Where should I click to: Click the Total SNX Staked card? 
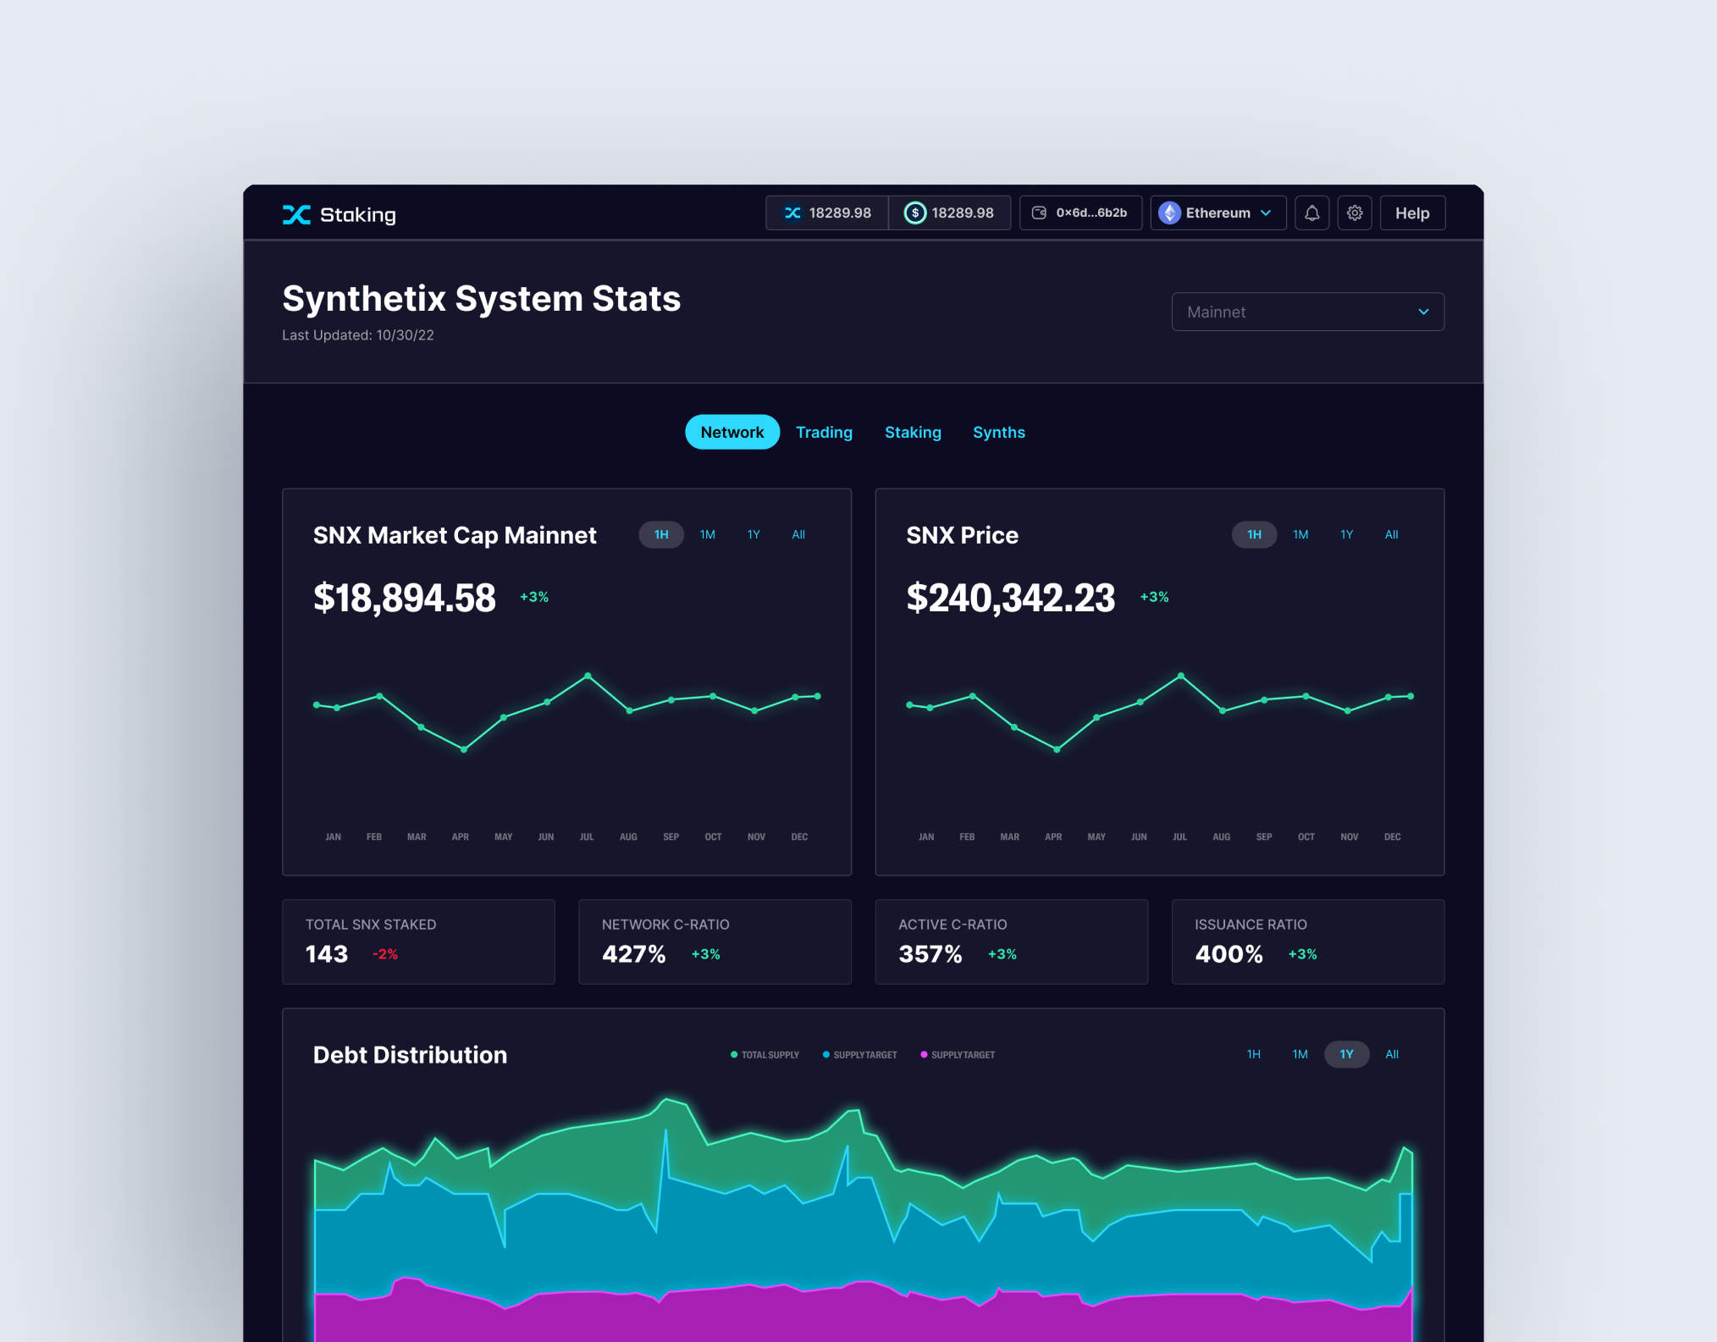click(418, 942)
